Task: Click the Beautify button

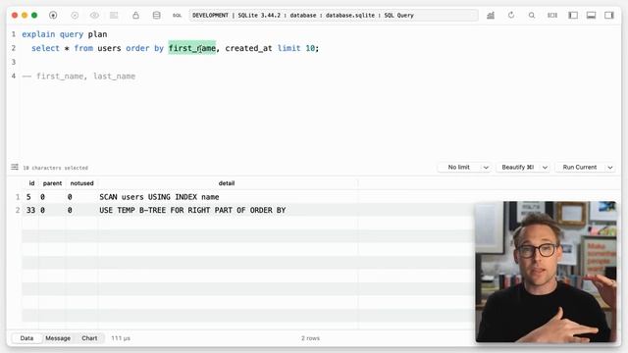Action: (518, 168)
